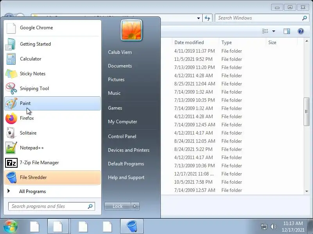Click the Windows Start orb

11,226
